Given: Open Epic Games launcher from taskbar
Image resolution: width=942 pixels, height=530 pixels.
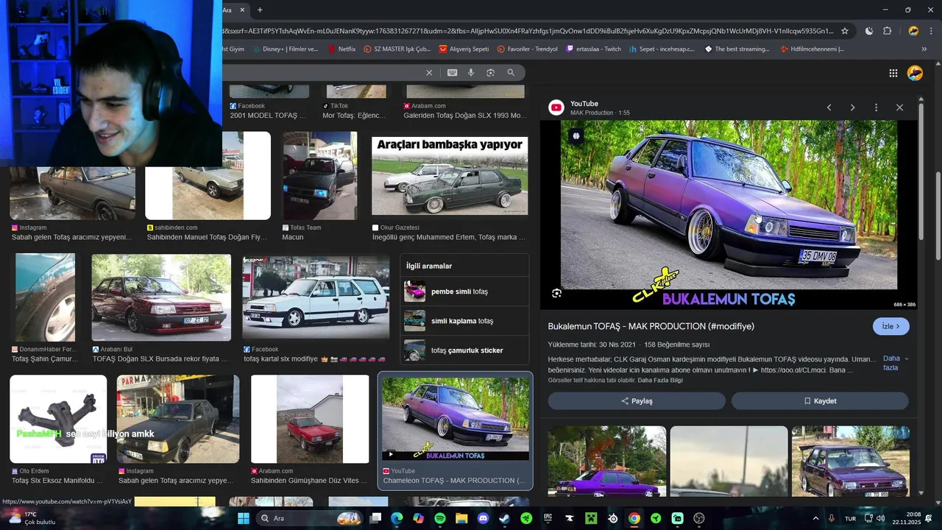Looking at the screenshot, I should 548,518.
